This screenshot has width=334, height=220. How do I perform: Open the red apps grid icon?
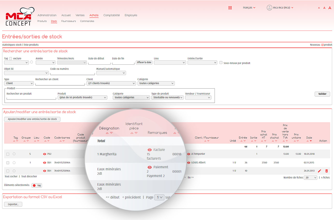pyautogui.click(x=230, y=8)
